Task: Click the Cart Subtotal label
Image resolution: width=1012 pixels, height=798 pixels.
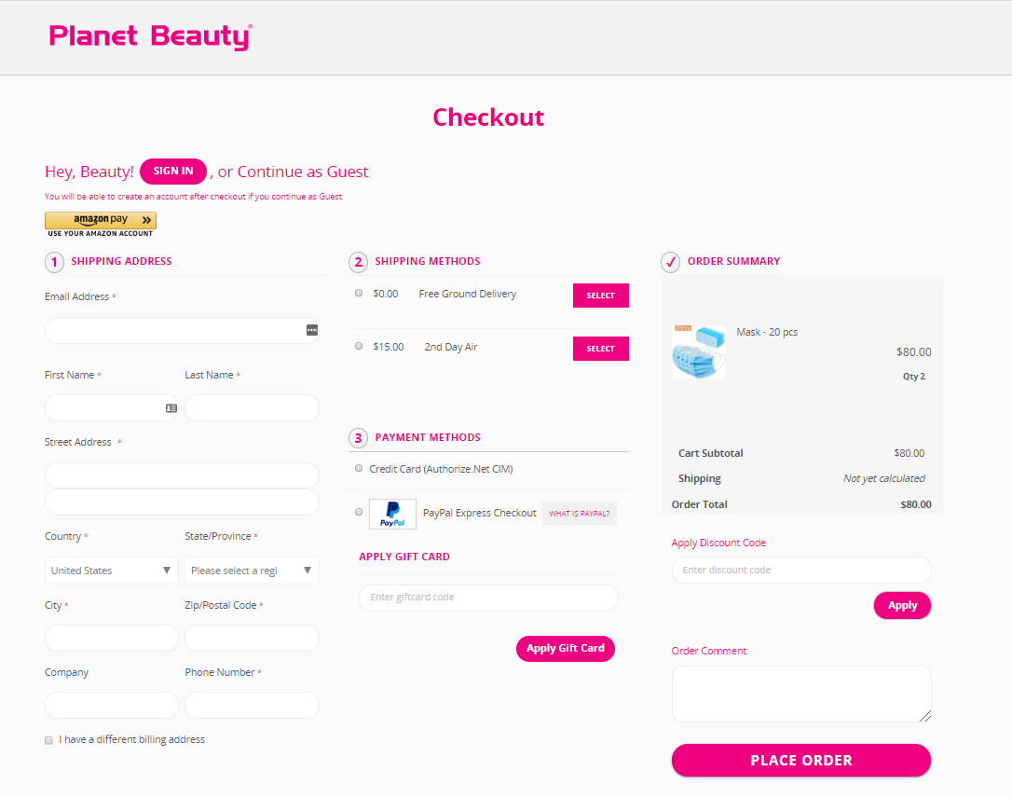Action: click(711, 453)
